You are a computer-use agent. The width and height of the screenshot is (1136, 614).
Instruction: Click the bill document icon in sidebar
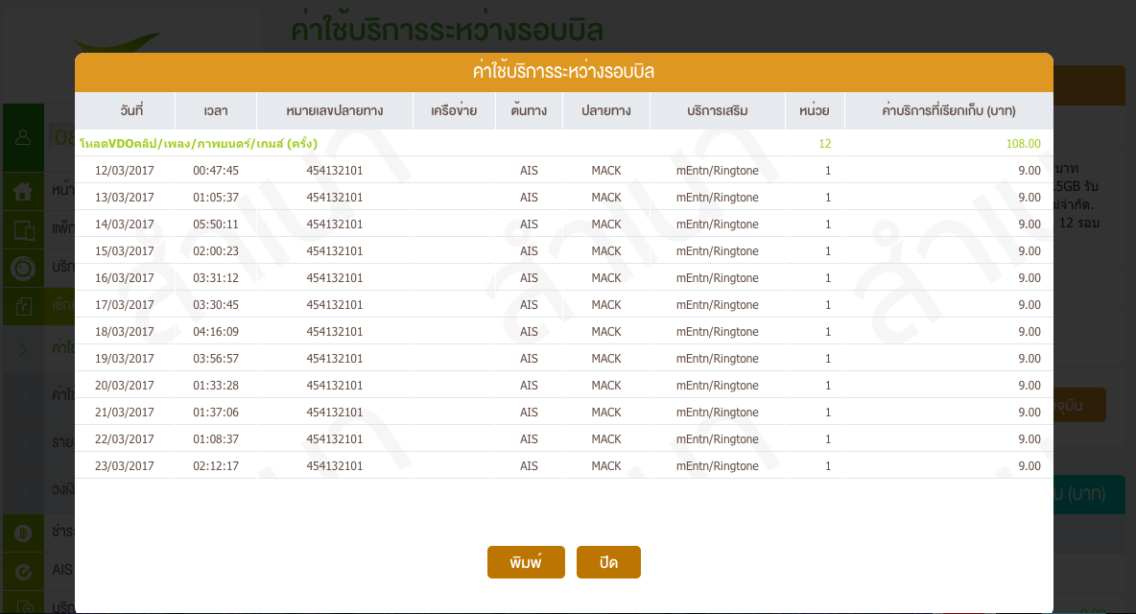(23, 306)
